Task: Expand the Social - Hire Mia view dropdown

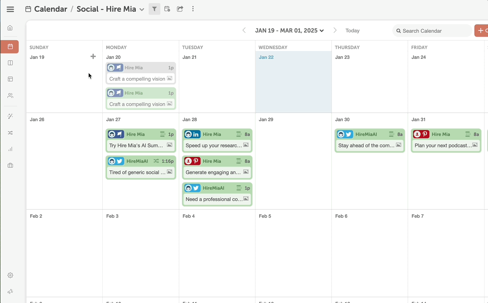Action: (x=142, y=9)
